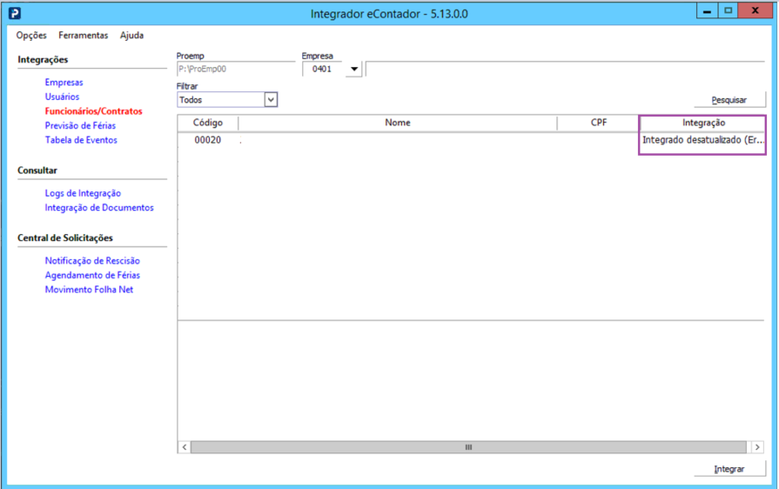
Task: Open the Filtrar Todos dropdown
Action: point(227,100)
